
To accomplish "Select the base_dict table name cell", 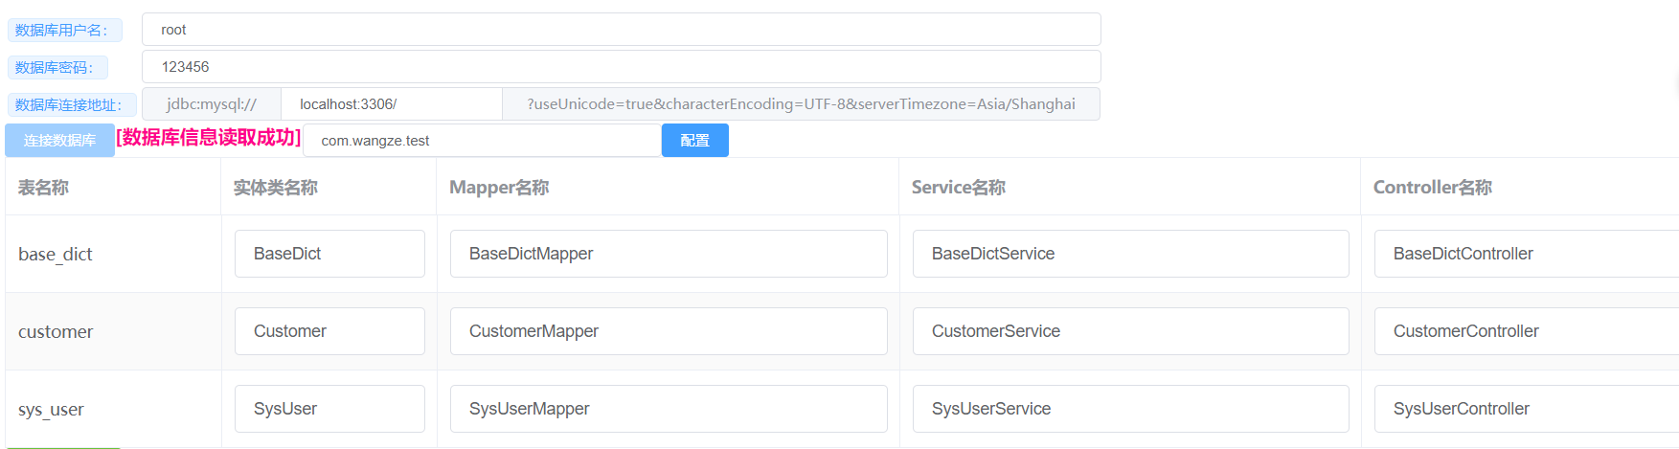I will click(113, 254).
